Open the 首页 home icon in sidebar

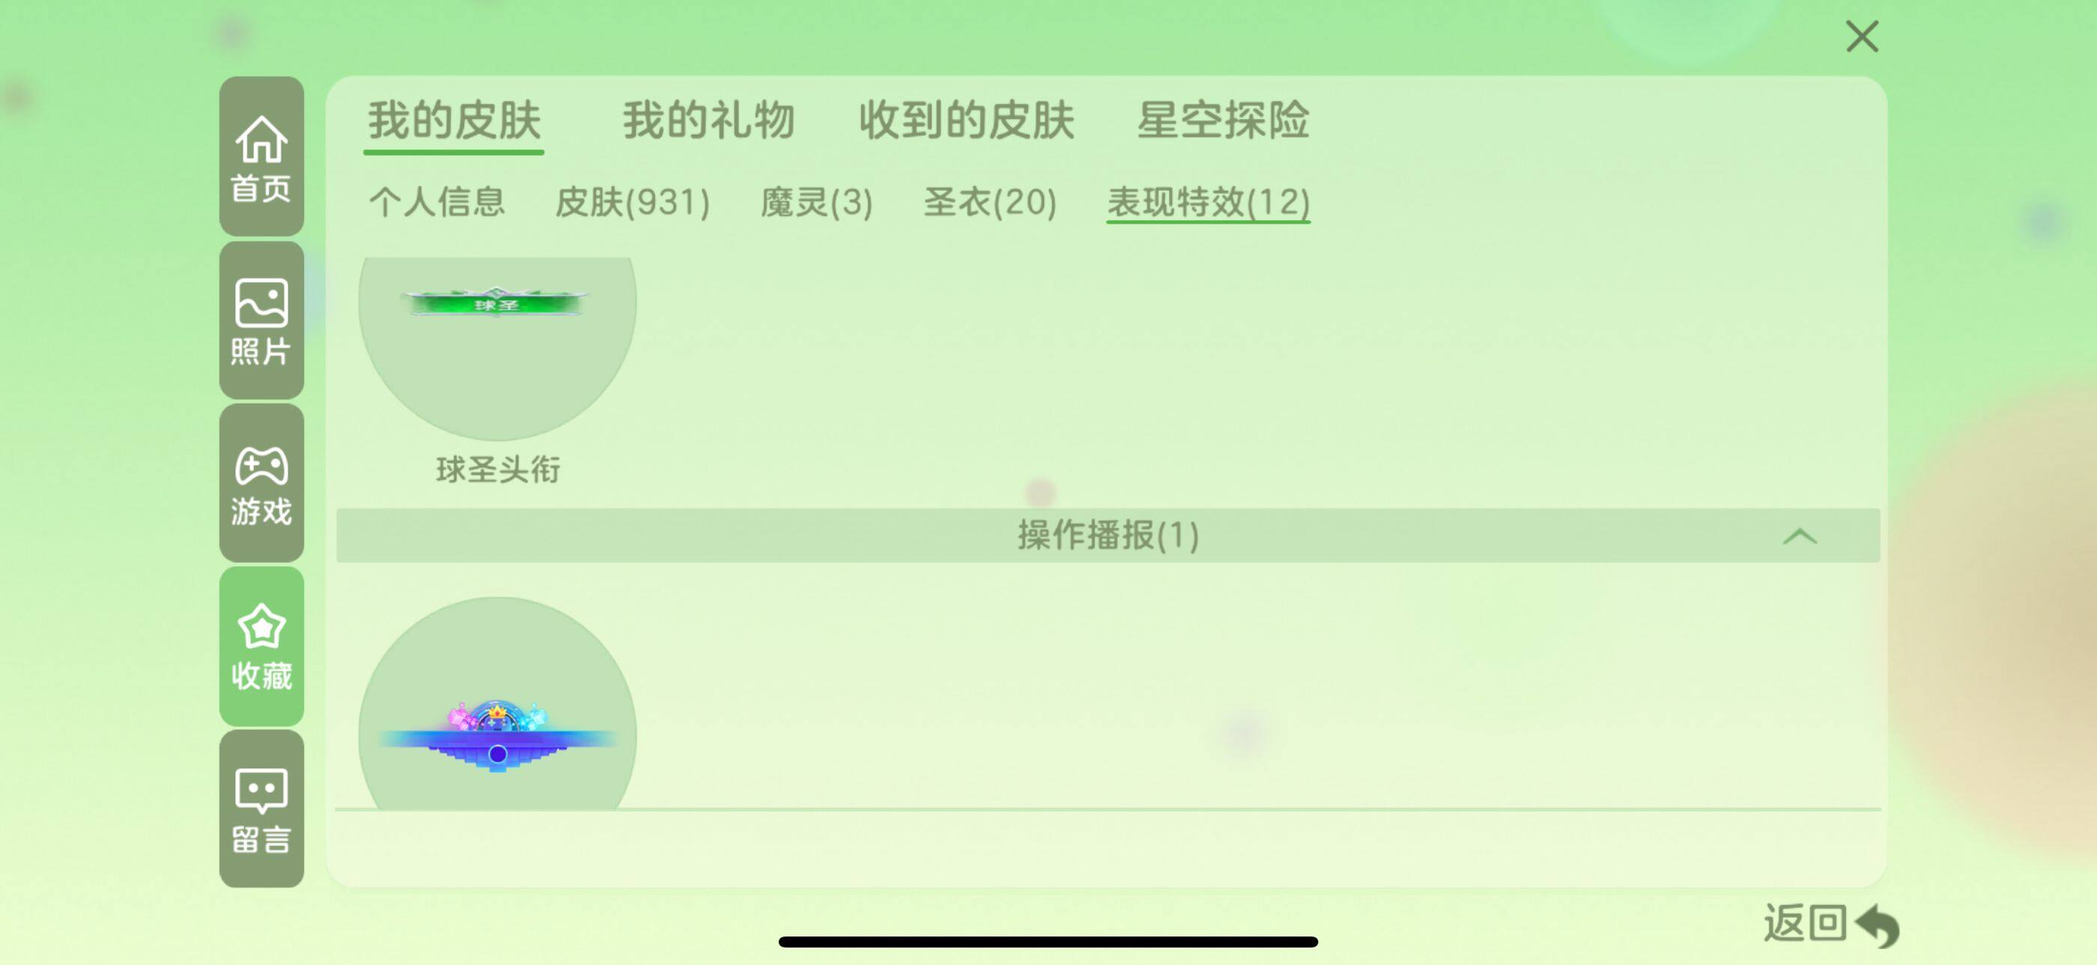pos(261,156)
